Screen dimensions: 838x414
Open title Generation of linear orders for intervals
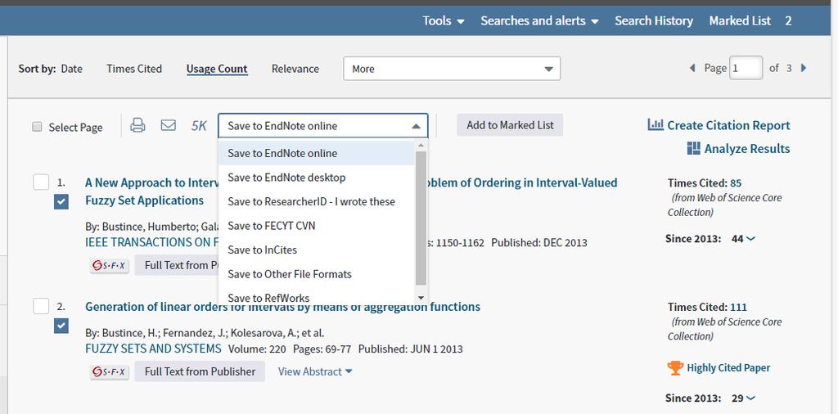coord(282,307)
